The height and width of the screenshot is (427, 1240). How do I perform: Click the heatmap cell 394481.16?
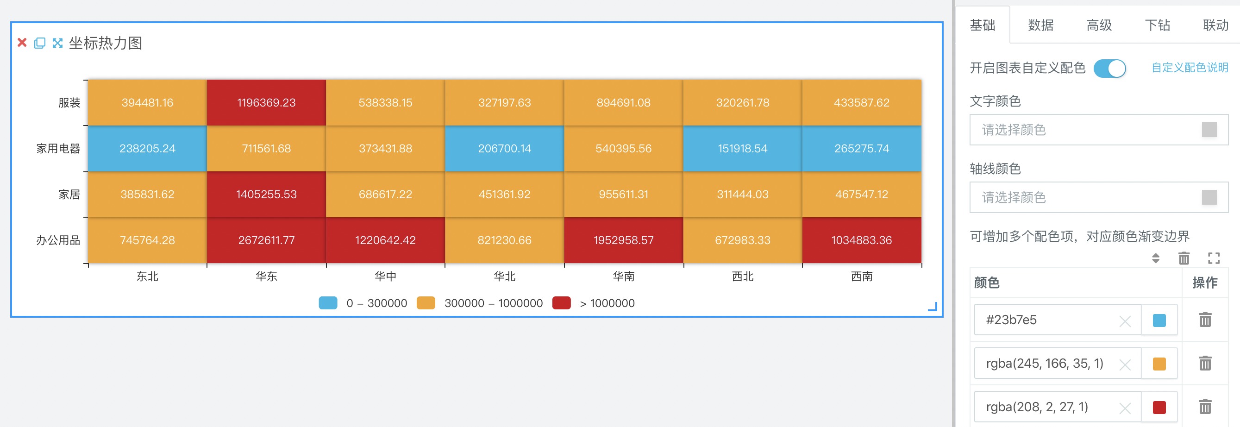pos(147,102)
